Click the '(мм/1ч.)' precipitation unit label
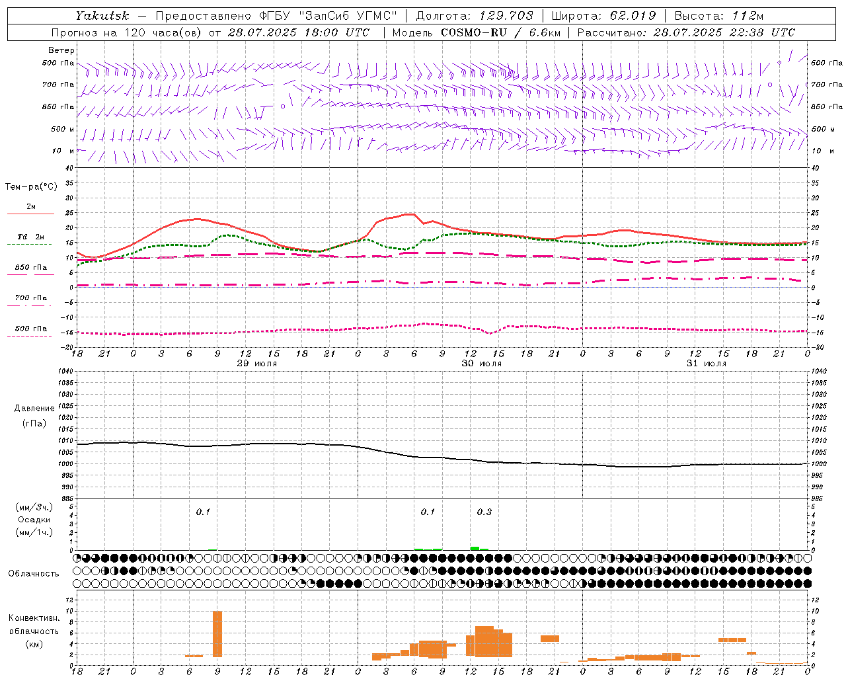846x677 pixels. pos(34,532)
